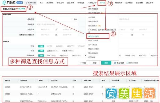Open the 一致性评价 menu
The height and width of the screenshot is (103, 160).
pos(92,3)
